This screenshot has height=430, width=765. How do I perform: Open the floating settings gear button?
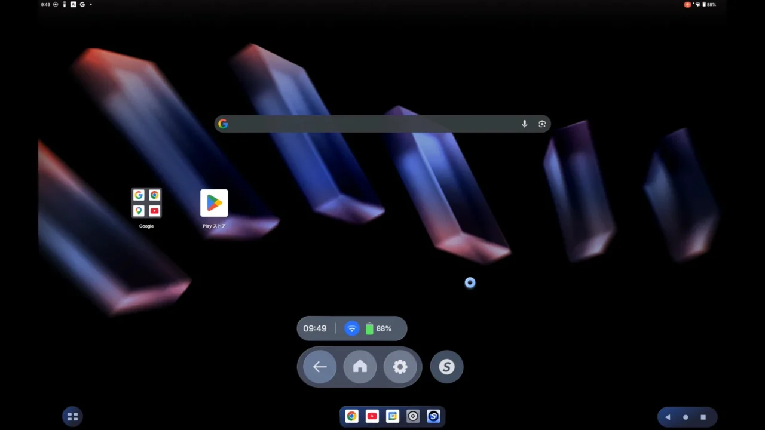[x=400, y=367]
